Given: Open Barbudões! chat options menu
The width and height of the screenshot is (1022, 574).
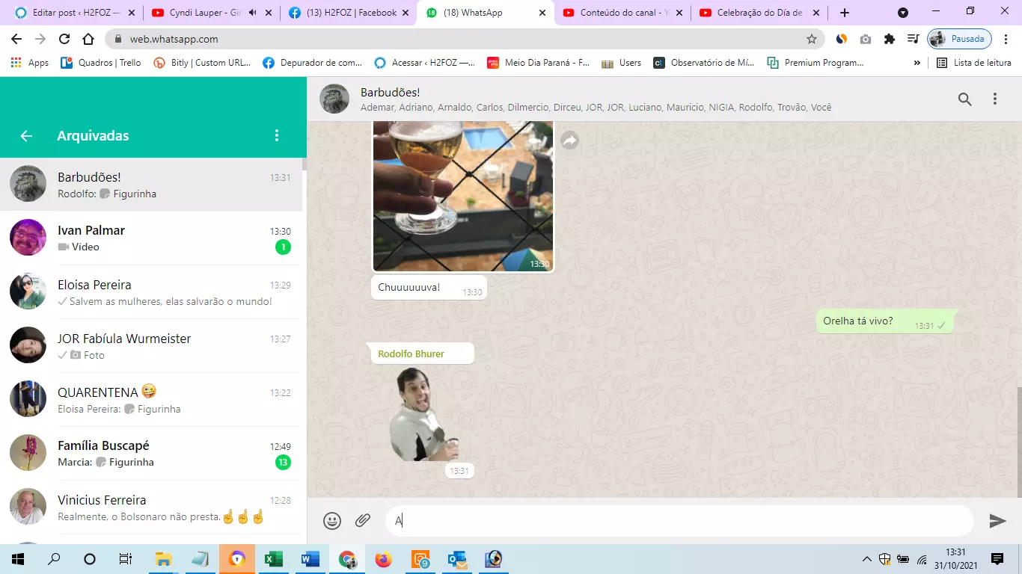Looking at the screenshot, I should coord(995,99).
